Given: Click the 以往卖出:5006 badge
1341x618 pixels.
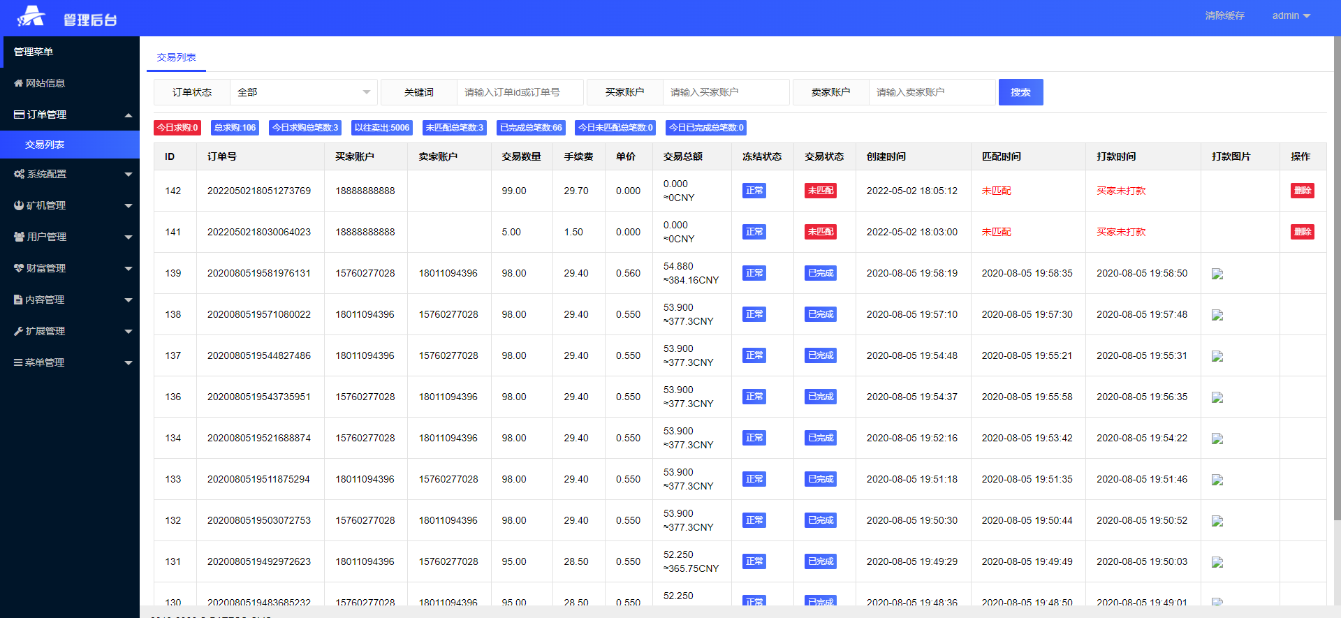Looking at the screenshot, I should click(382, 128).
